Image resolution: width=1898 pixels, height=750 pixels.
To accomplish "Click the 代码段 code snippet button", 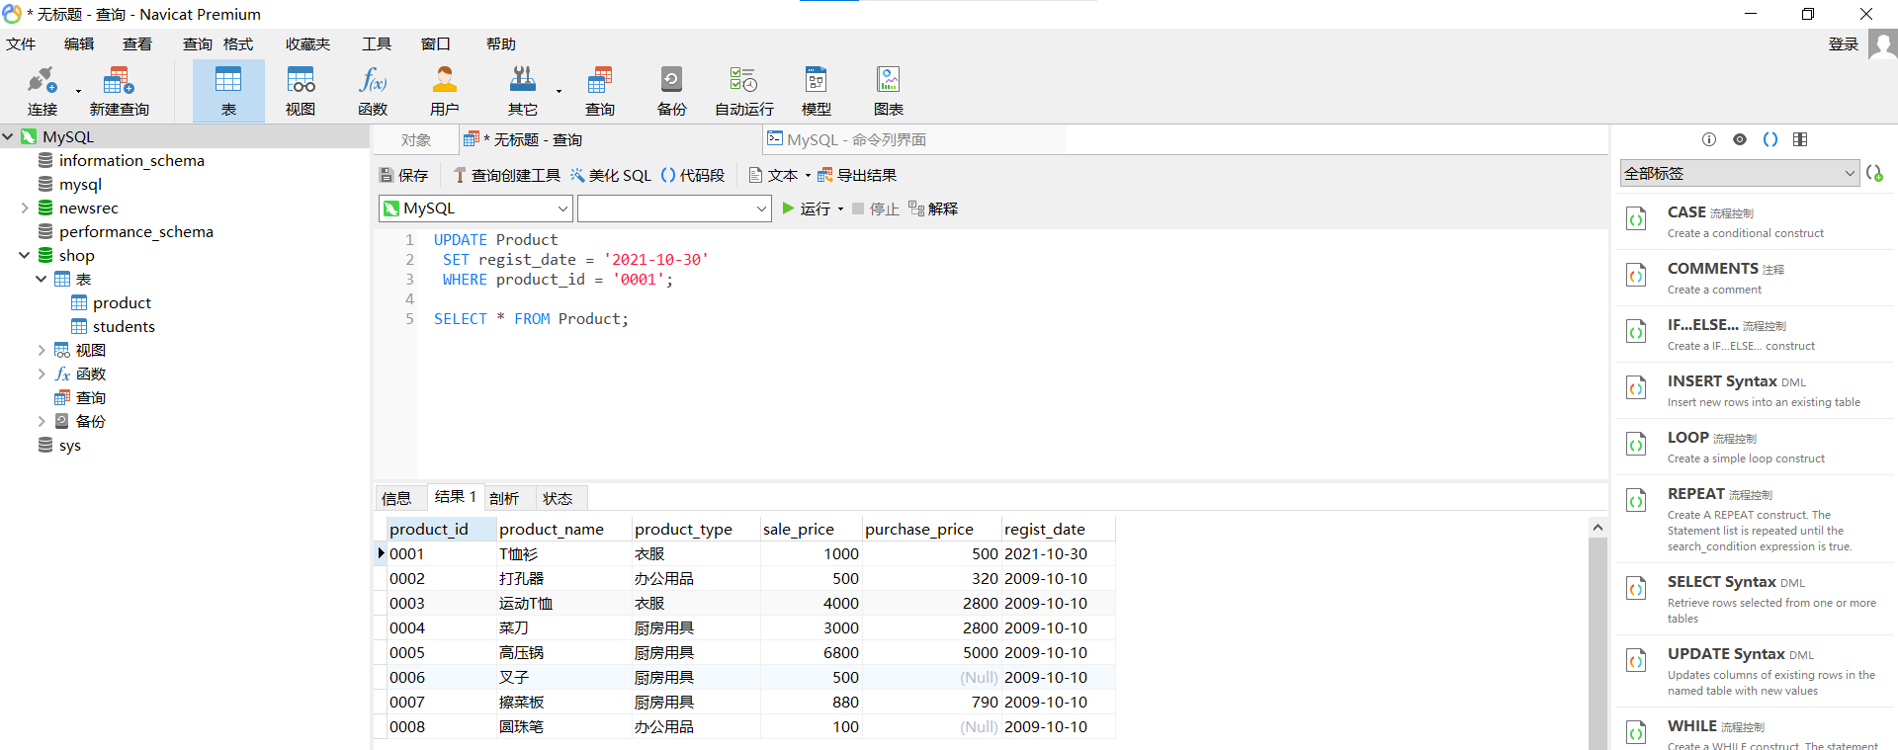I will 693,175.
